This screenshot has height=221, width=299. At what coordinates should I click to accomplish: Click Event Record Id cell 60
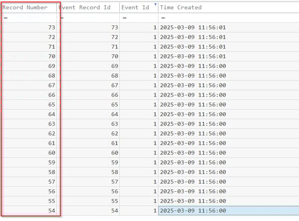pos(88,153)
